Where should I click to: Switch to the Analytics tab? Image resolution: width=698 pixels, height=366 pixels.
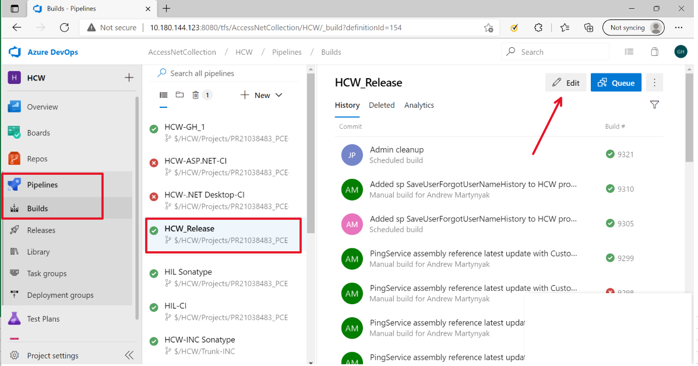(419, 105)
